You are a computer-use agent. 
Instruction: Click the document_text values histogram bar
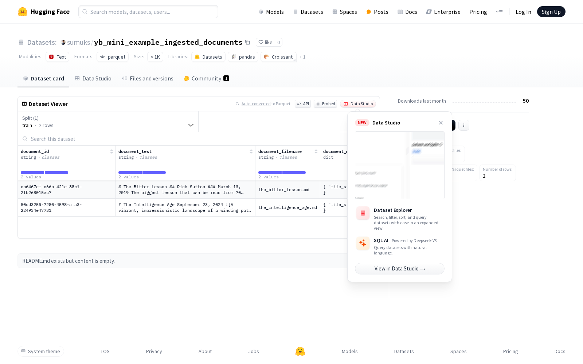142,173
